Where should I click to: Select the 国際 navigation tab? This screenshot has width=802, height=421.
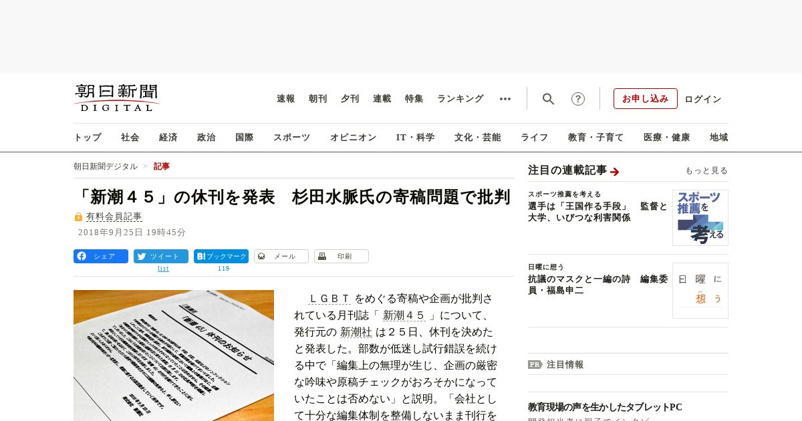245,138
